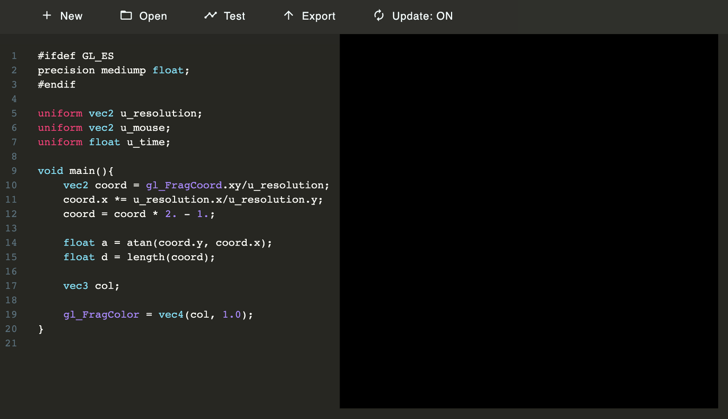Click 'coord = coord * 2. - 1.;' line
Viewport: 728px width, 419px height.
pos(139,214)
